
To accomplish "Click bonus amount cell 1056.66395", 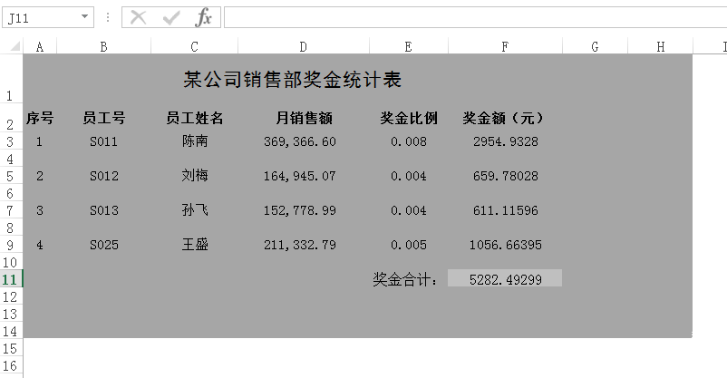I will pos(506,245).
